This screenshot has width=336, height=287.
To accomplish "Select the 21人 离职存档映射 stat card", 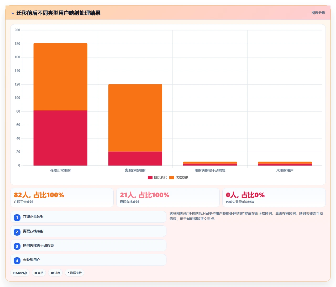I will (x=168, y=198).
